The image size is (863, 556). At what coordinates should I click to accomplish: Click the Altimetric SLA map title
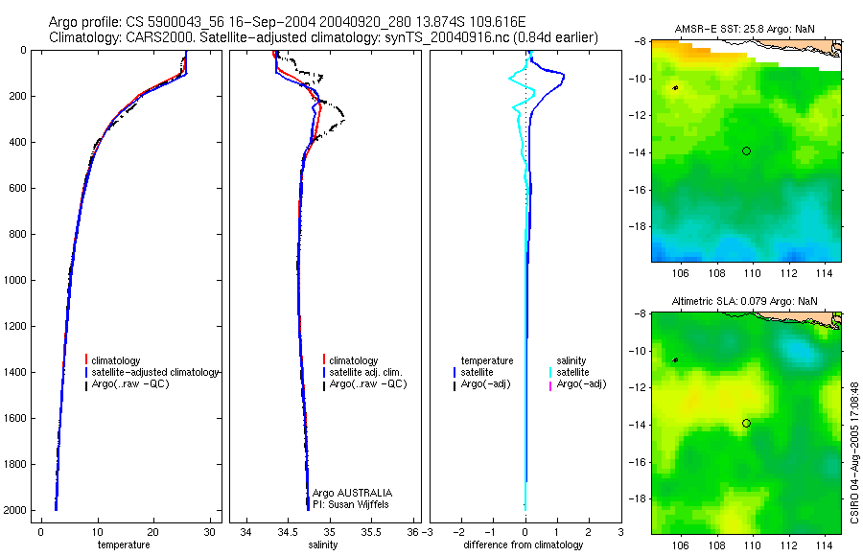(x=745, y=301)
